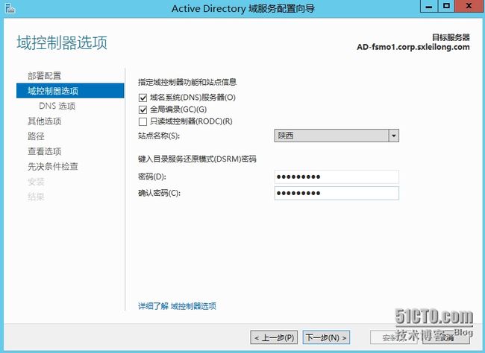The height and width of the screenshot is (353, 485).
Task: Click the 目标服务器 label
Action: click(451, 38)
